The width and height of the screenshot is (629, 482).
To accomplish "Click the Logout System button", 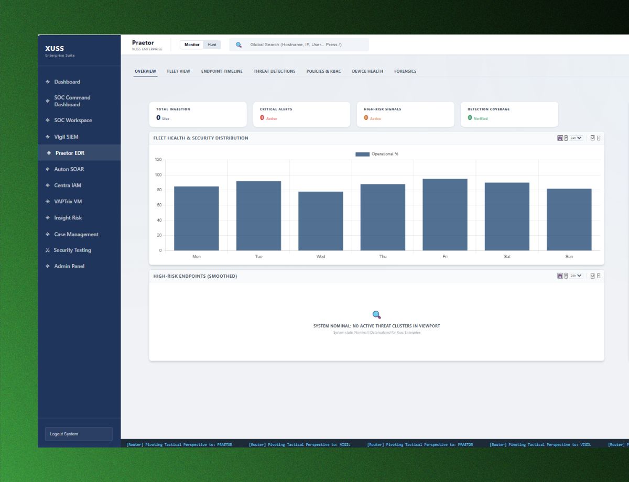I will (x=79, y=433).
